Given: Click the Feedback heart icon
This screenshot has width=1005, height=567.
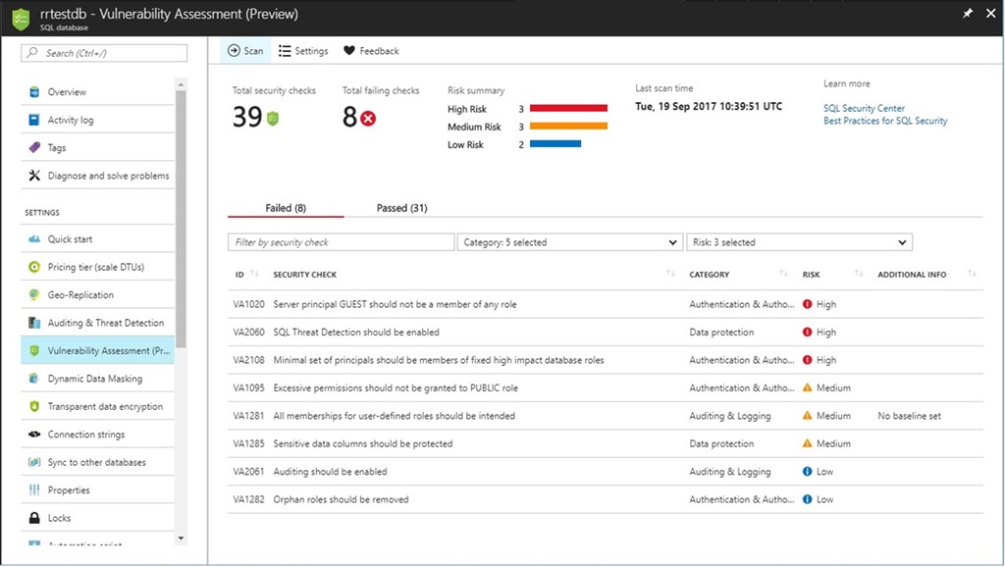Looking at the screenshot, I should [348, 51].
